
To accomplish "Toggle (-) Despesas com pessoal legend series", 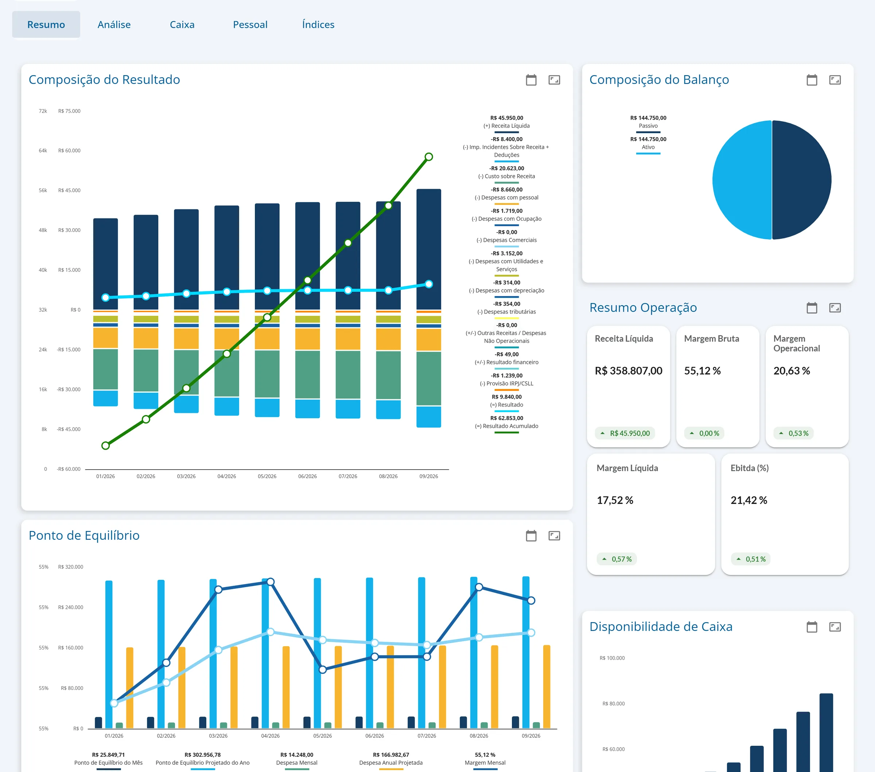I will pos(506,196).
